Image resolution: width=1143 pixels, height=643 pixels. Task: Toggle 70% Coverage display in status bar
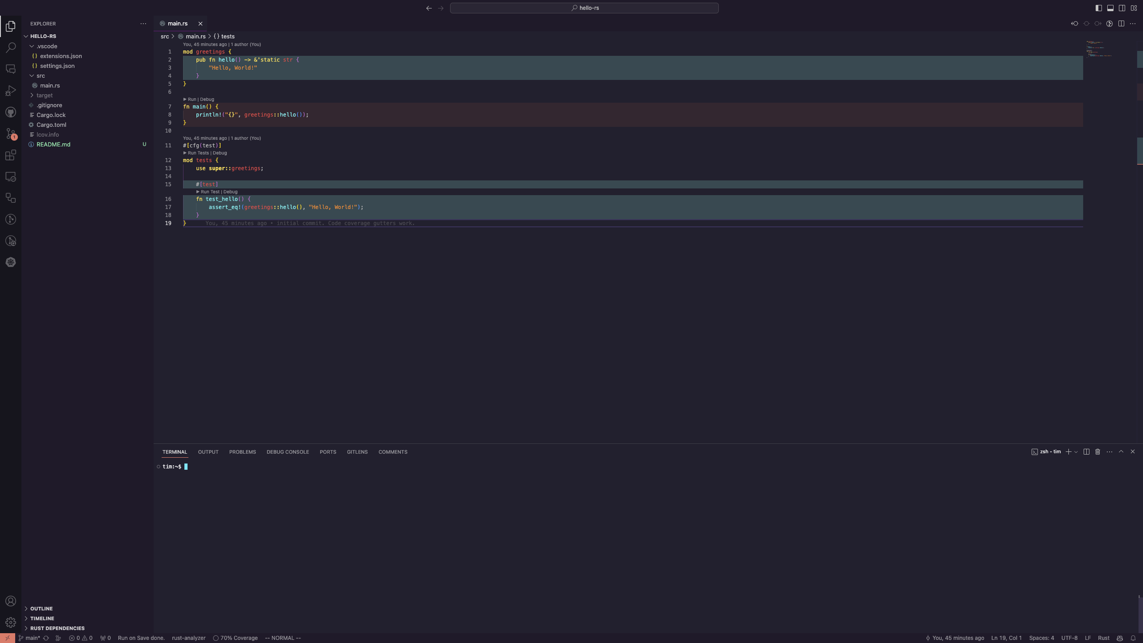coord(235,638)
